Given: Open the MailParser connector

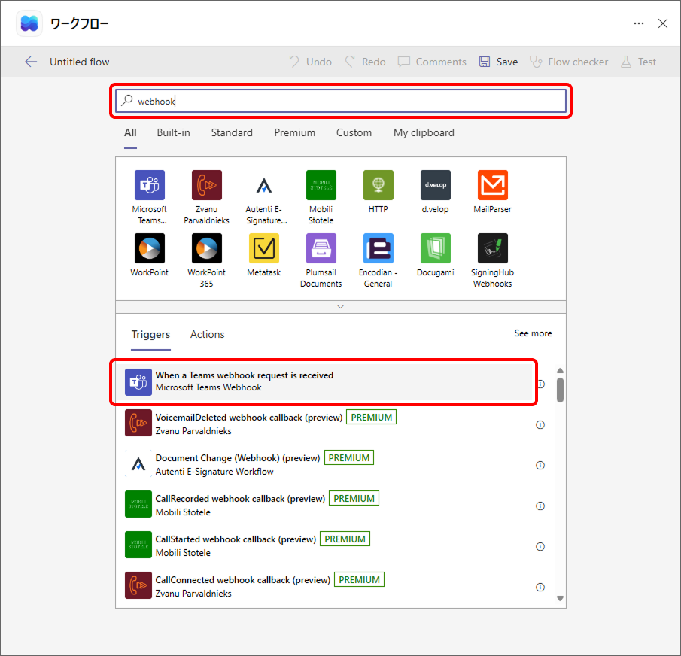Looking at the screenshot, I should tap(493, 185).
